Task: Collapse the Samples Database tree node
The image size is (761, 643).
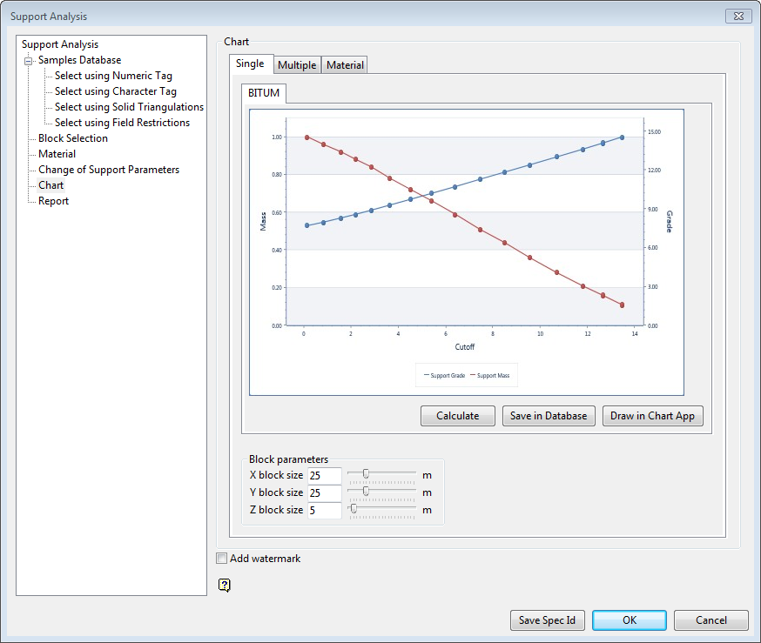Action: (29, 61)
